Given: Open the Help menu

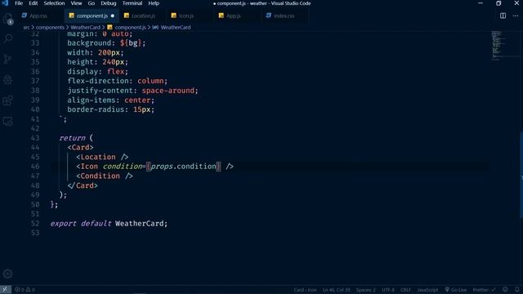Looking at the screenshot, I should tap(154, 3).
